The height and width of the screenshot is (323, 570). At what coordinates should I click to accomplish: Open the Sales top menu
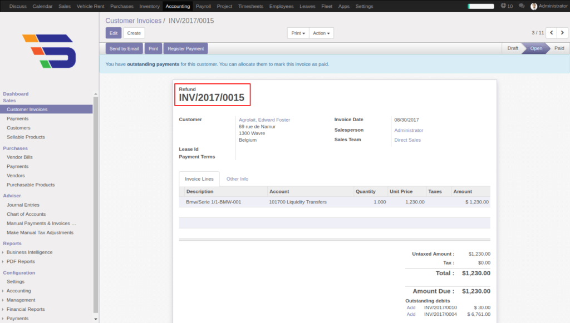pyautogui.click(x=65, y=6)
